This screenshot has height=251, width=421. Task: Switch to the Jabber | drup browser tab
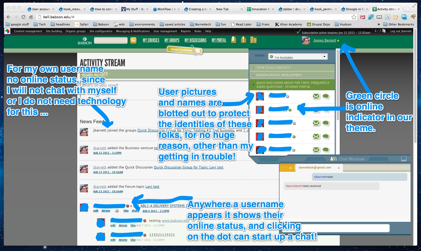click(x=292, y=9)
